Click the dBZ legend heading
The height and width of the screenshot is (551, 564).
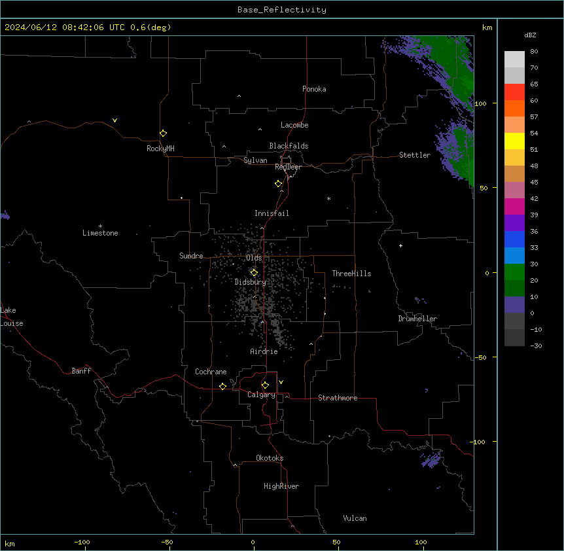point(530,35)
